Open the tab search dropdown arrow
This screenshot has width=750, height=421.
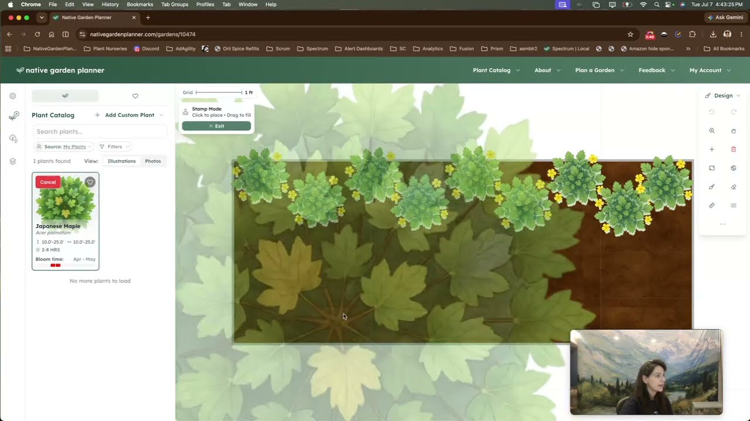click(x=41, y=18)
